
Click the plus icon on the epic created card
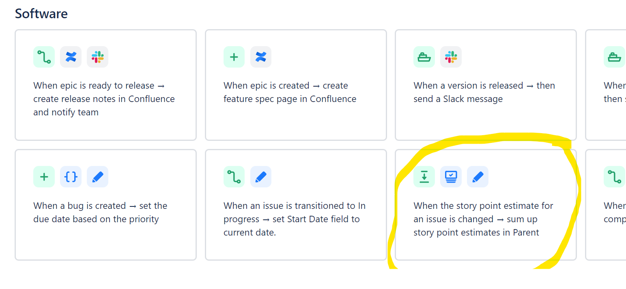click(234, 57)
